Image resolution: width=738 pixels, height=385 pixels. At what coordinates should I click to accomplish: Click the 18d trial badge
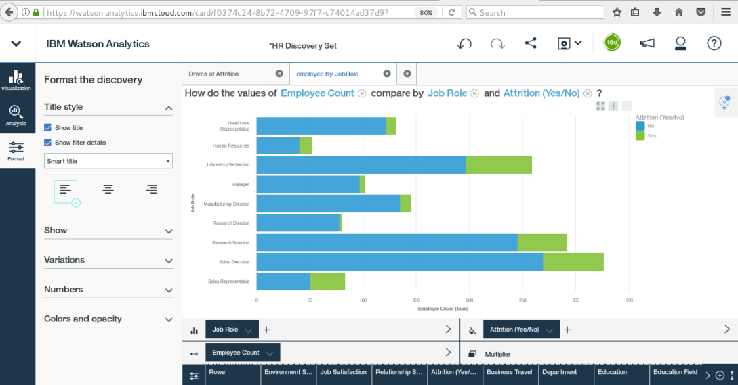612,43
